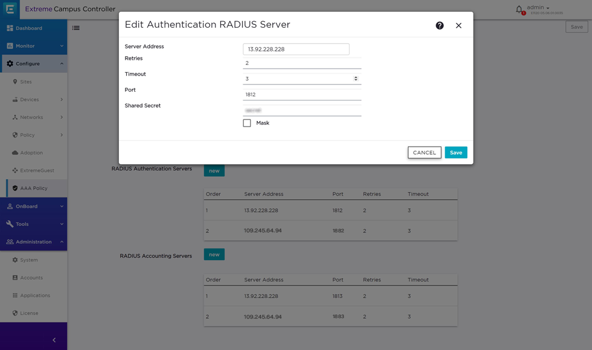The height and width of the screenshot is (350, 592).
Task: Open Sites via its location pin icon
Action: click(x=15, y=82)
